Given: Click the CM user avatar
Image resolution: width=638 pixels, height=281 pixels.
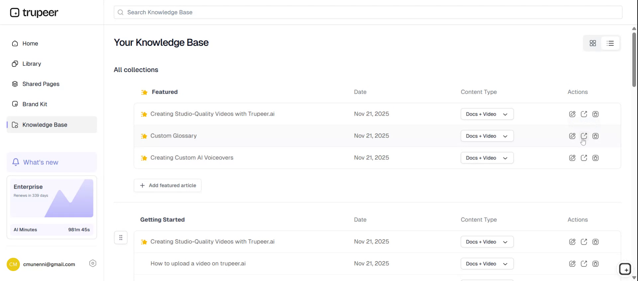Looking at the screenshot, I should (x=13, y=264).
